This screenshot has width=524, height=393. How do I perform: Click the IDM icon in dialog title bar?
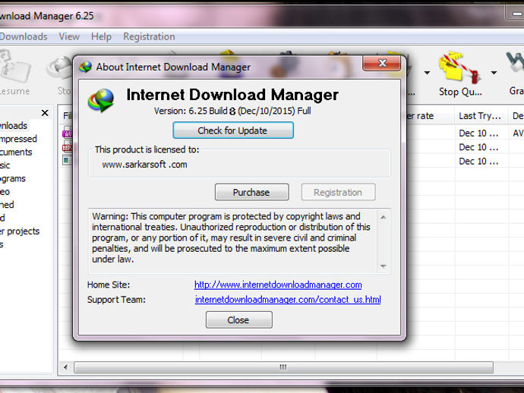(x=86, y=67)
